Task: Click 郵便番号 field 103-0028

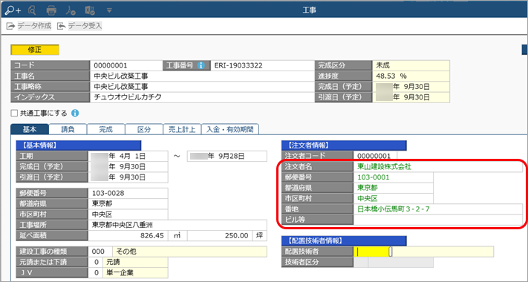Action: pyautogui.click(x=128, y=193)
